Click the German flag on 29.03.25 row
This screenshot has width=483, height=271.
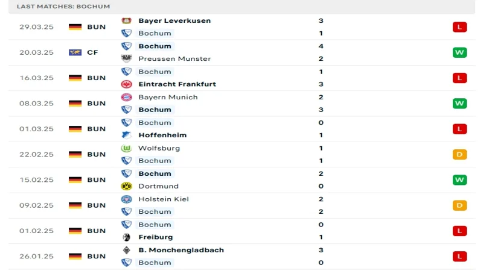75,27
